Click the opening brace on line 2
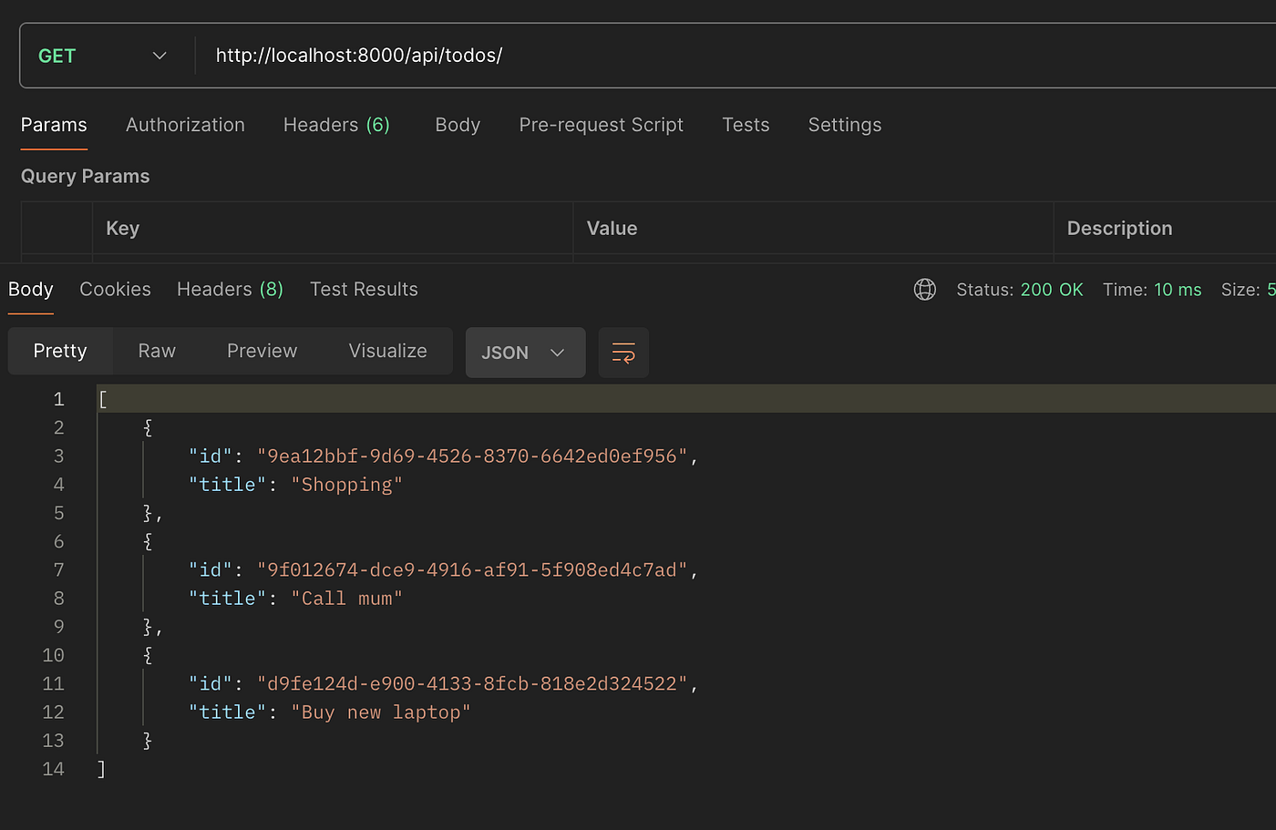 (148, 427)
